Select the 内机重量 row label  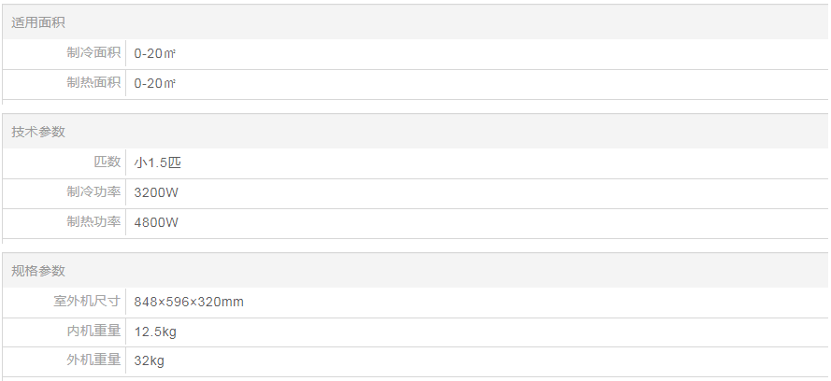point(93,332)
